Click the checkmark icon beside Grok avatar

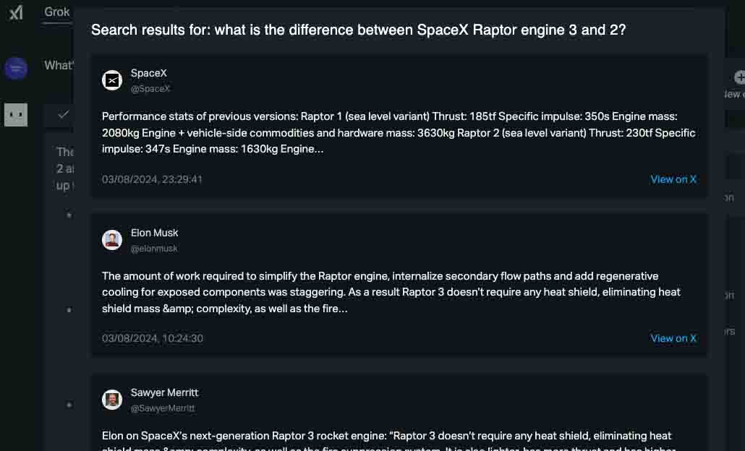tap(63, 114)
